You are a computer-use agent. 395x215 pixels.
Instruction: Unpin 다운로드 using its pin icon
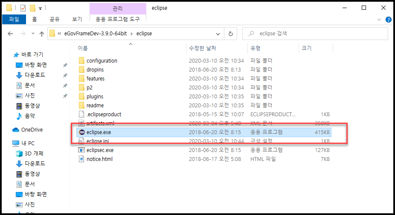[x=65, y=75]
